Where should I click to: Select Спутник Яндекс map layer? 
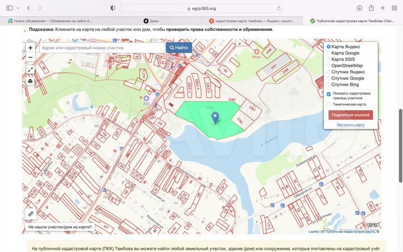[x=329, y=72]
